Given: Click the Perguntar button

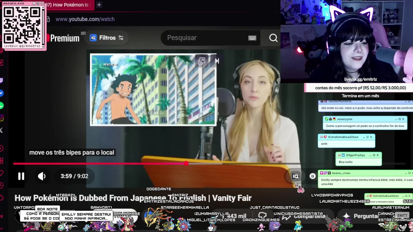Looking at the screenshot, I should point(361,216).
